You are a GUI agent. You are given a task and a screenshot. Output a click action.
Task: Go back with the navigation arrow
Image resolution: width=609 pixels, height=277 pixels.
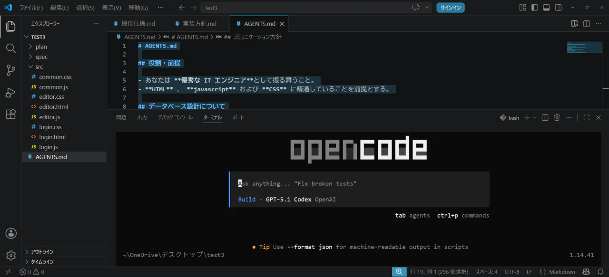point(182,8)
